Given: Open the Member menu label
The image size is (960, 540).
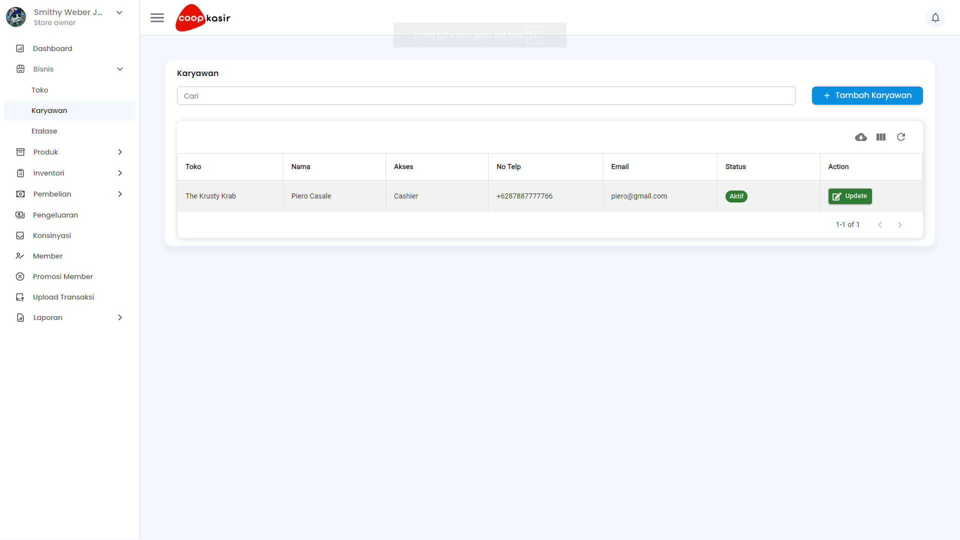Looking at the screenshot, I should (x=47, y=256).
